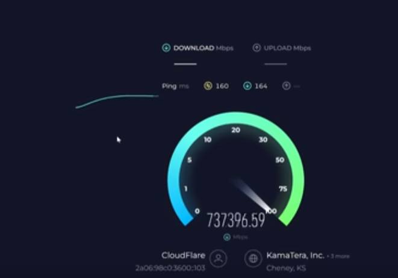
Task: Click the Ping ms label
Action: 175,86
